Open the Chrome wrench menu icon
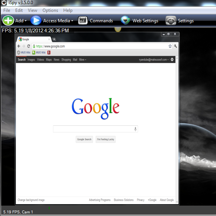 tap(175, 46)
